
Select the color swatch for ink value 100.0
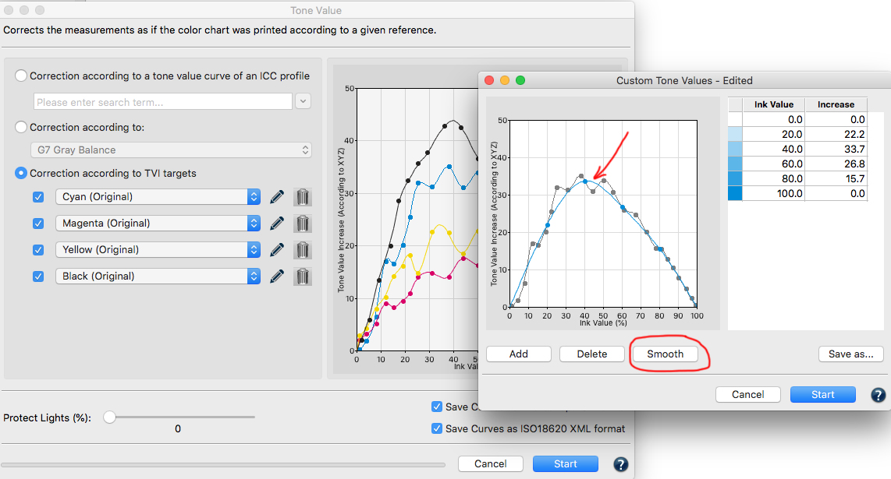pos(735,193)
